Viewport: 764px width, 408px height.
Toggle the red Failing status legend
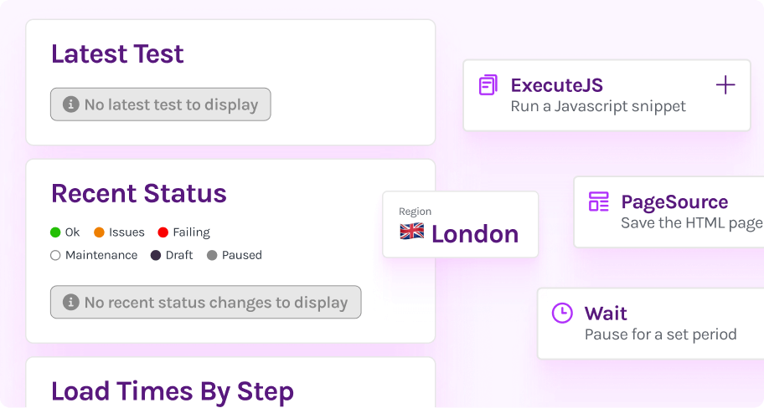point(163,232)
